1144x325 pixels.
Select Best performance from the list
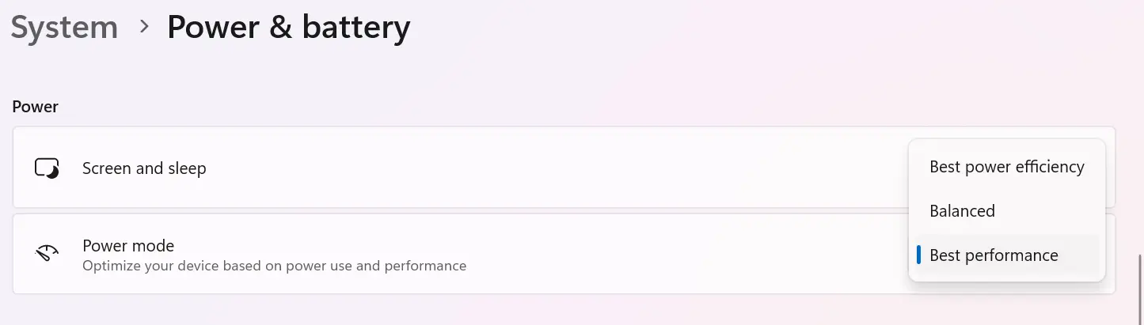click(994, 255)
